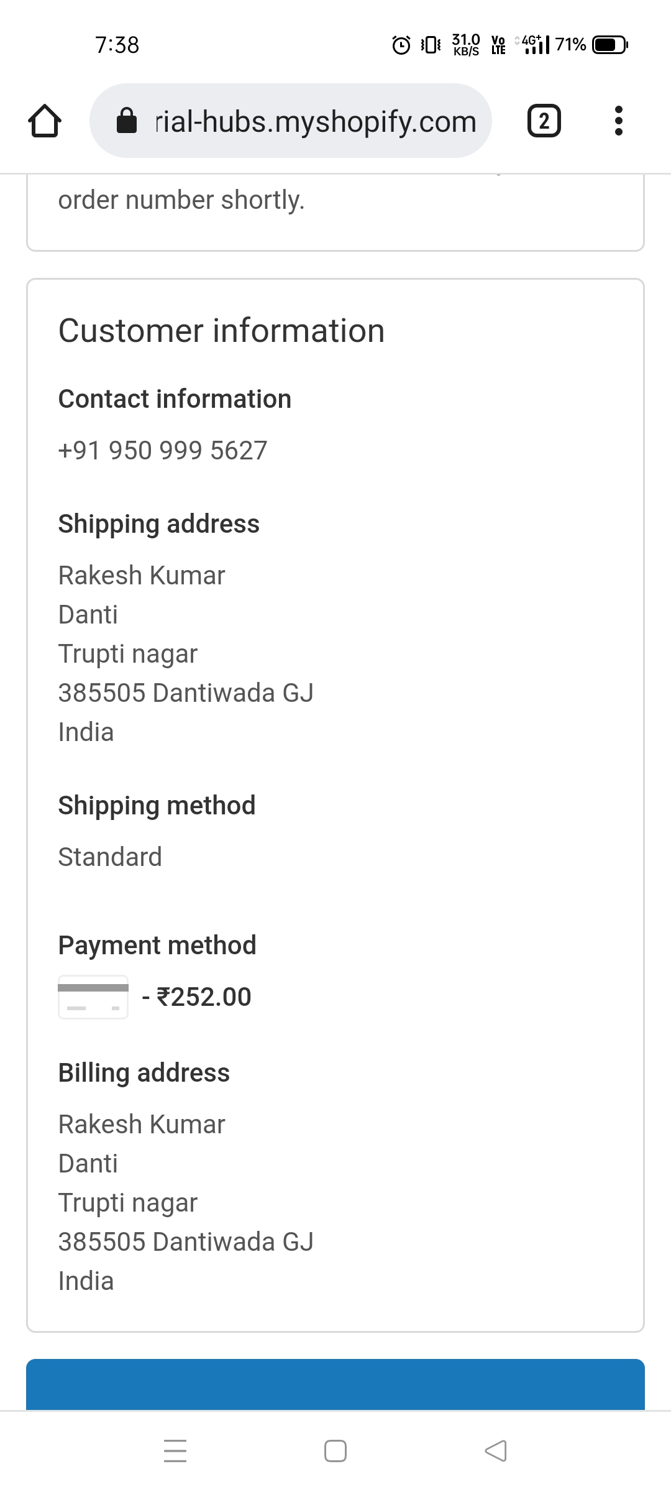The height and width of the screenshot is (1492, 671).
Task: Tap the credit card payment icon
Action: coord(93,997)
